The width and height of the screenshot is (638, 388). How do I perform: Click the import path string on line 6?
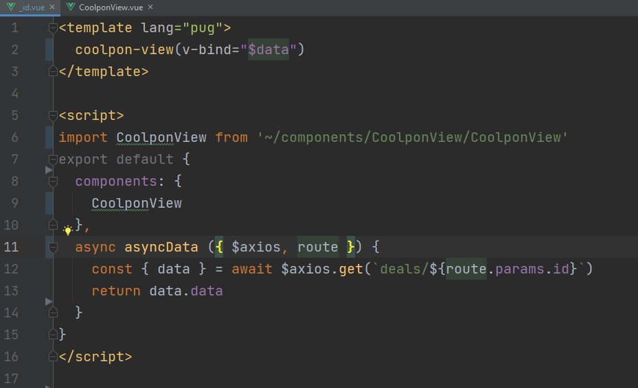coord(412,137)
